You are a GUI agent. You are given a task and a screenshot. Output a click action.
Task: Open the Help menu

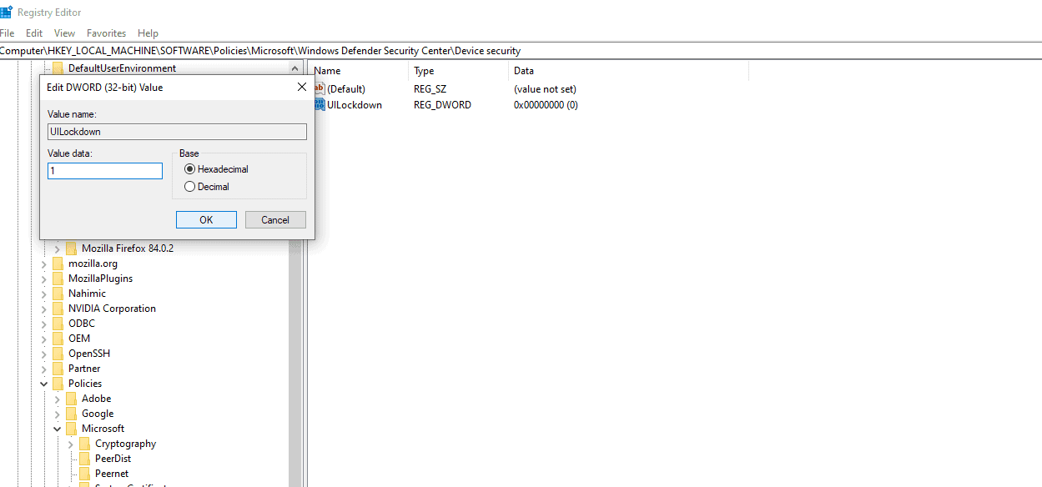tap(148, 33)
